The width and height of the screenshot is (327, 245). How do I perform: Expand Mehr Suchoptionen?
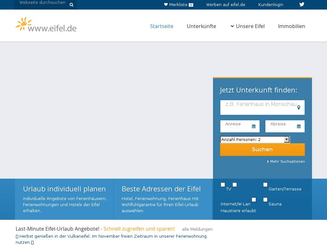(286, 161)
